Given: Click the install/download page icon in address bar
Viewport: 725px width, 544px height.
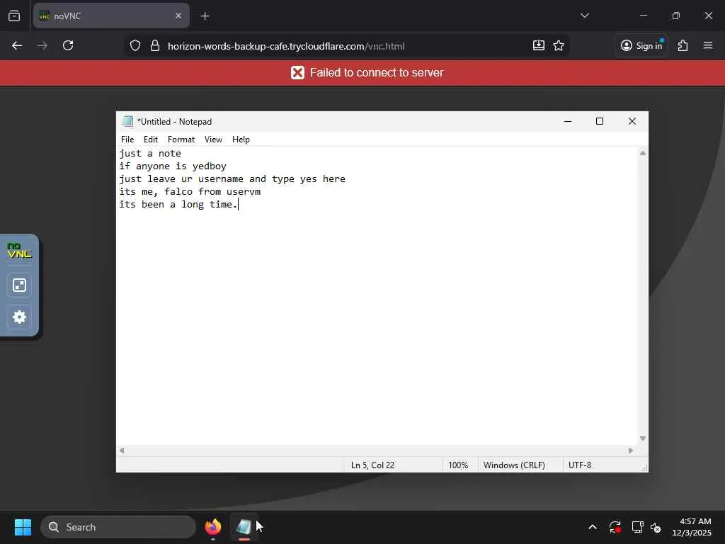Looking at the screenshot, I should coord(539,45).
